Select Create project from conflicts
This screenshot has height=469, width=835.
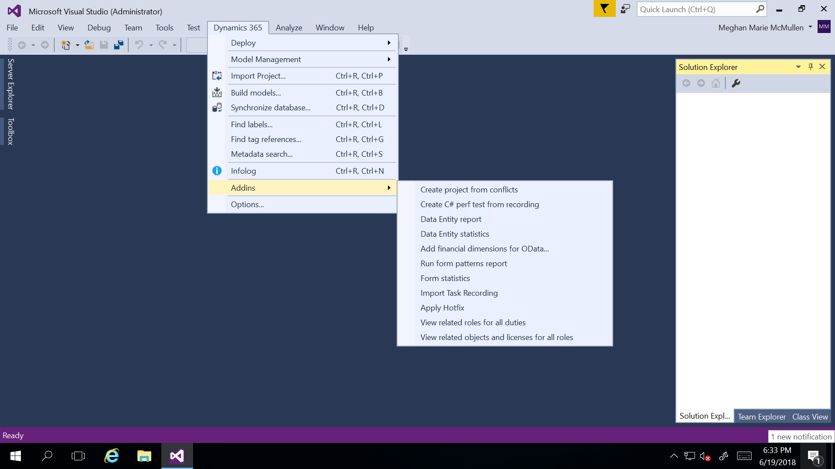tap(469, 189)
